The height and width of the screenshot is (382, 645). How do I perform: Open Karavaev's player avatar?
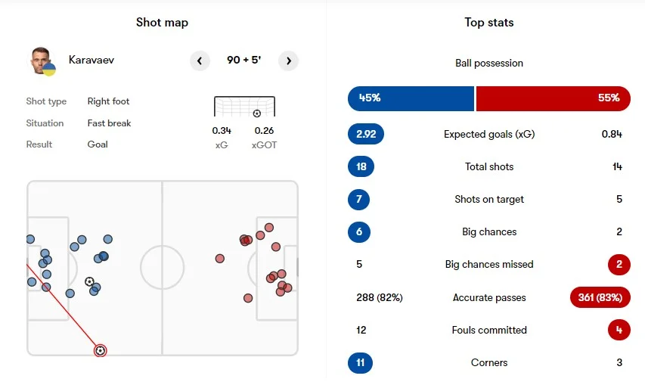(42, 61)
